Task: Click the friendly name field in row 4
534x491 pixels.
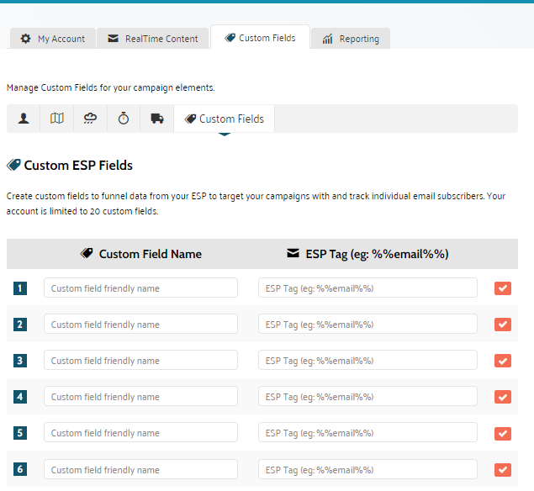Action: tap(140, 397)
